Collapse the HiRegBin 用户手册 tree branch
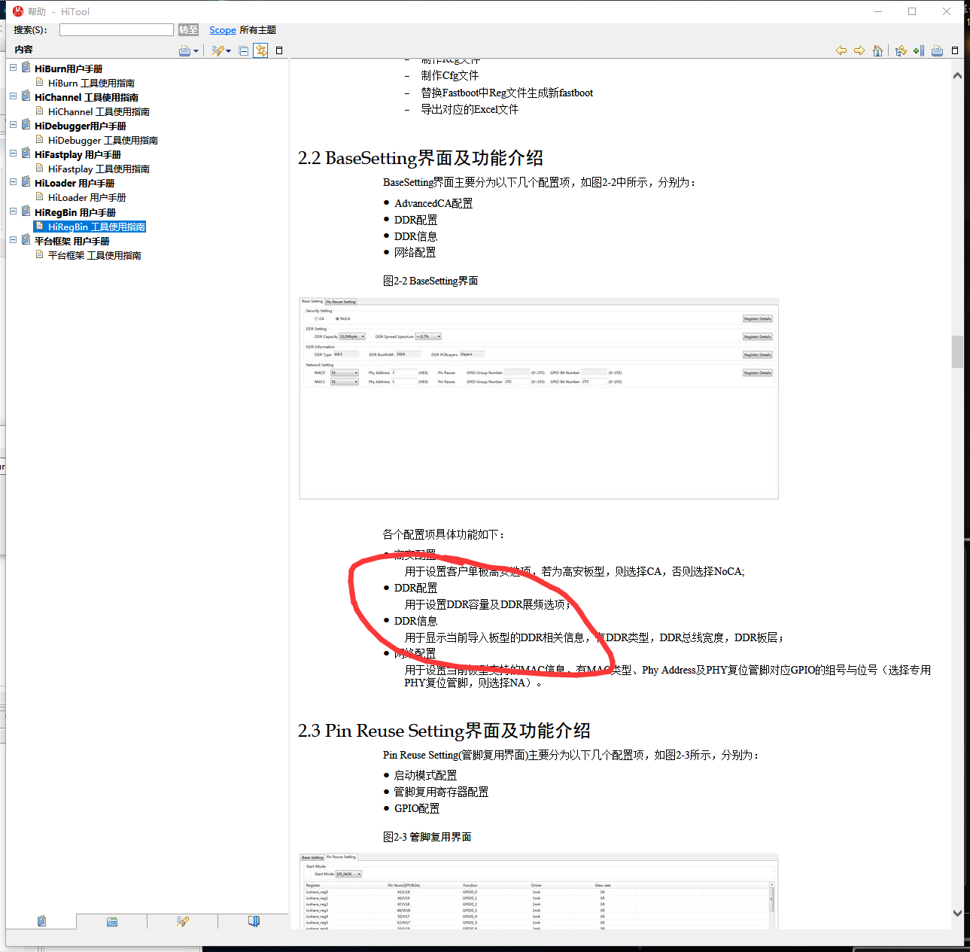This screenshot has height=952, width=970. pyautogui.click(x=13, y=211)
